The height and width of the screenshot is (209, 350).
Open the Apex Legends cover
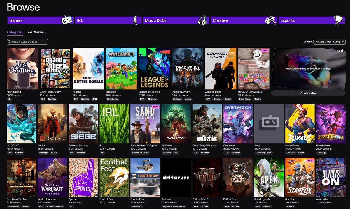[x=269, y=178]
